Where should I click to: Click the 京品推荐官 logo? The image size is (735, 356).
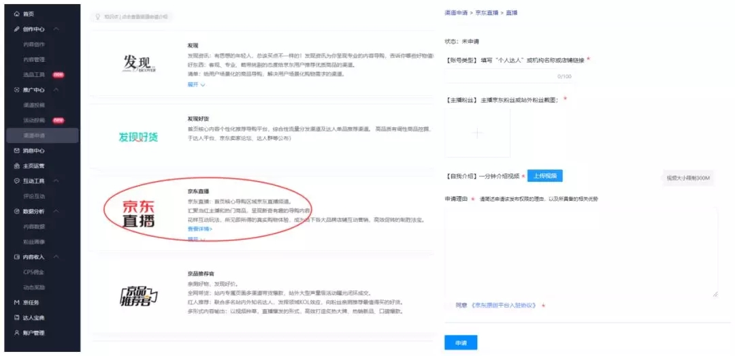(138, 295)
